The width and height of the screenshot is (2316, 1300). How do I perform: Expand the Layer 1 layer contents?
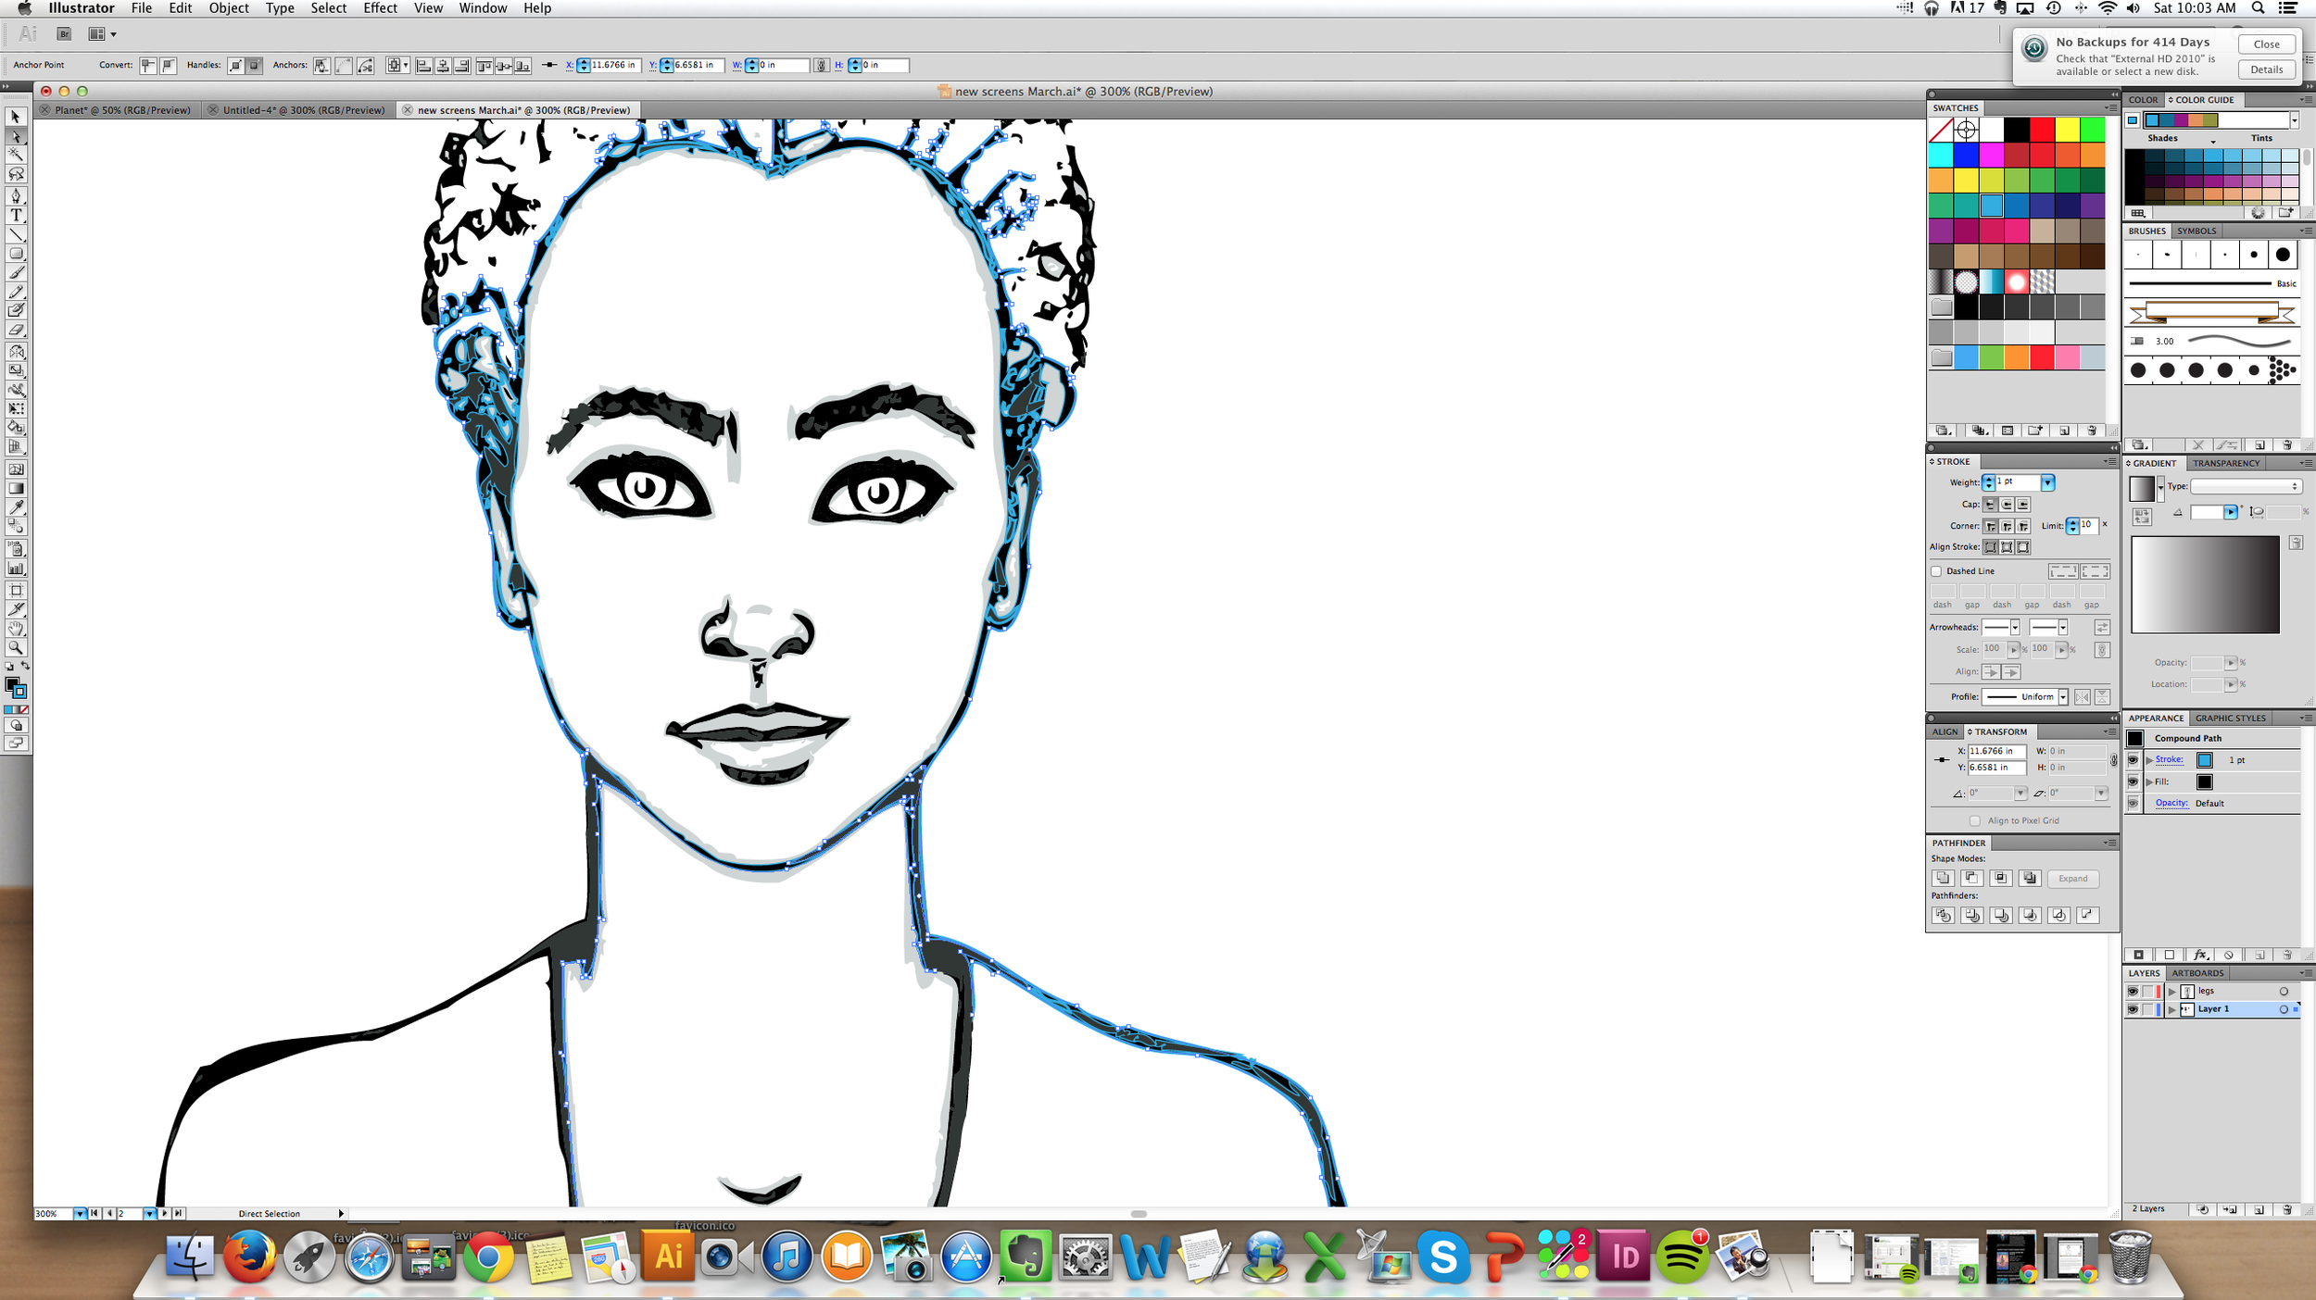pyautogui.click(x=2172, y=1009)
